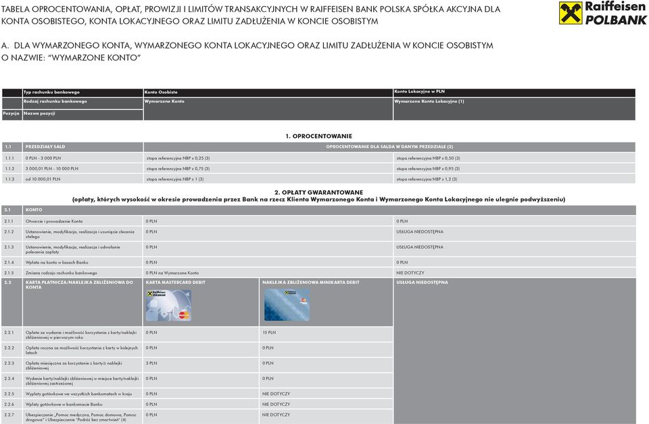Click 'Otwarcie i prowadzenie Konta' row label
The height and width of the screenshot is (424, 649).
(x=54, y=221)
